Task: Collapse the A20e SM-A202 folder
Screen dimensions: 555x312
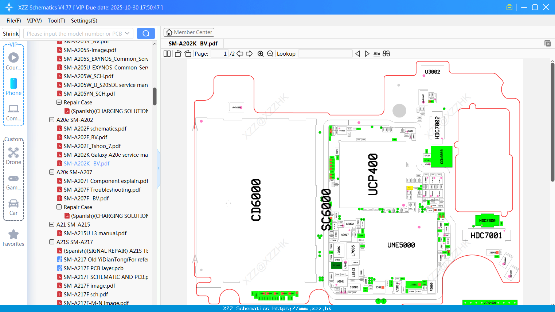Action: click(52, 120)
